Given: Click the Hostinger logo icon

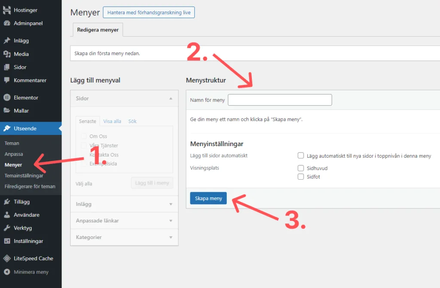Looking at the screenshot, I should tap(7, 10).
